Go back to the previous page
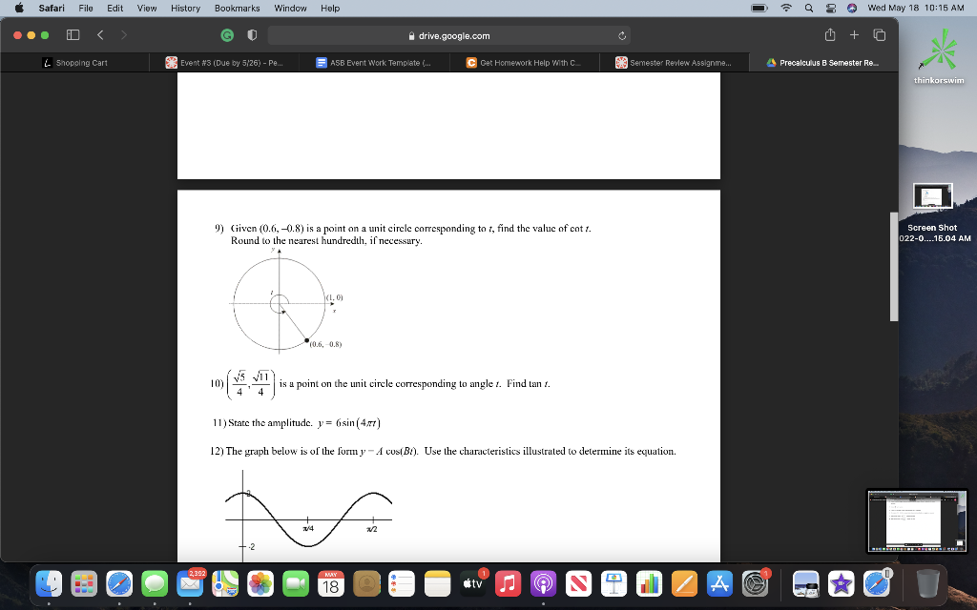The width and height of the screenshot is (977, 610). (100, 35)
